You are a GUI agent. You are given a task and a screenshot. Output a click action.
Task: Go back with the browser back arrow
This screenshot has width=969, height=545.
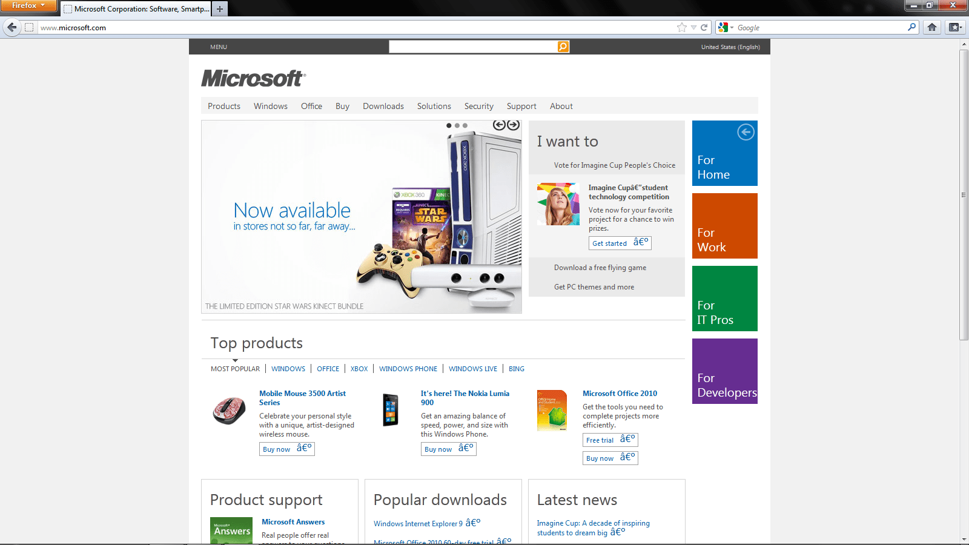click(12, 27)
